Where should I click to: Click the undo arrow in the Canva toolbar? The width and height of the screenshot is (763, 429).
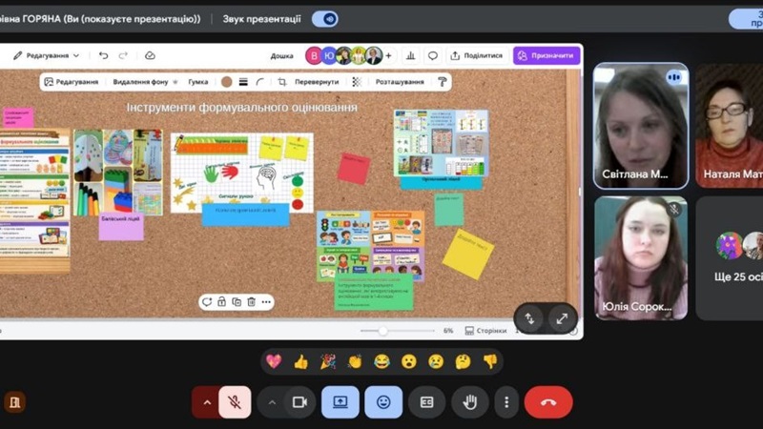point(103,55)
